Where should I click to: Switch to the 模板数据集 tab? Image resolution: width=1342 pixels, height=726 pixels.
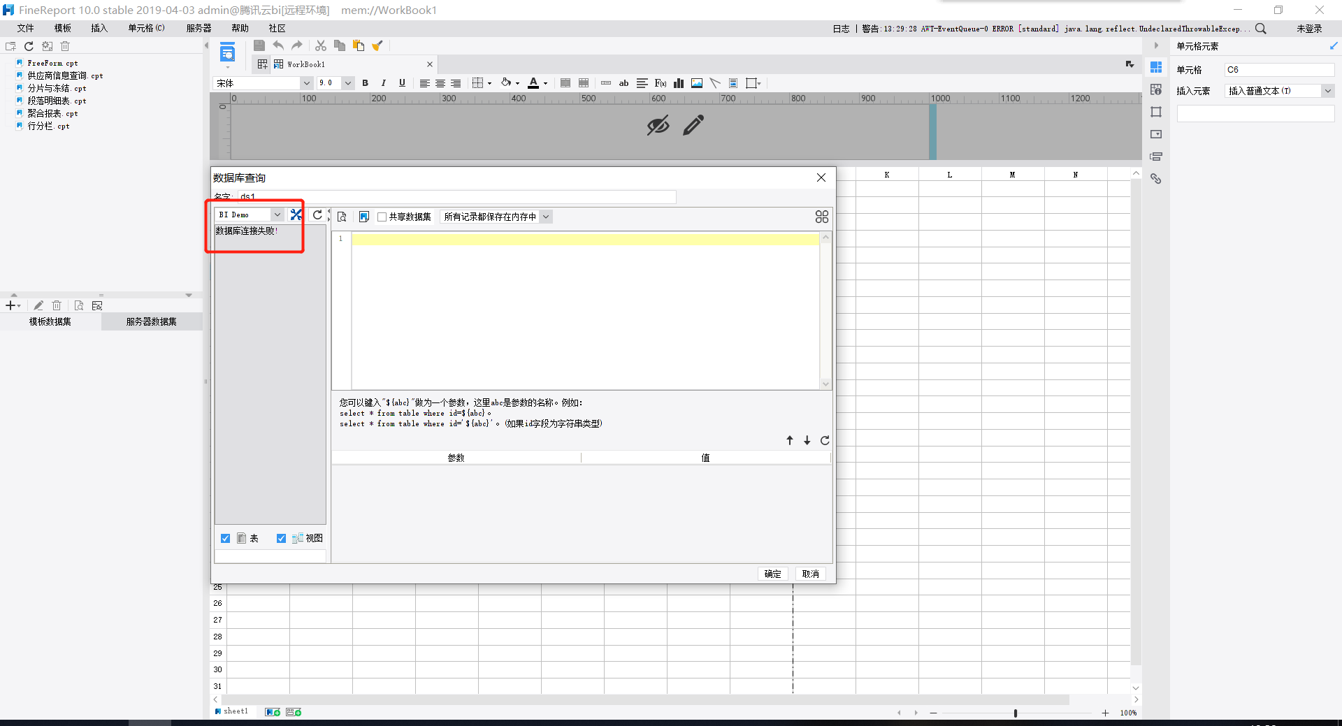coord(50,321)
